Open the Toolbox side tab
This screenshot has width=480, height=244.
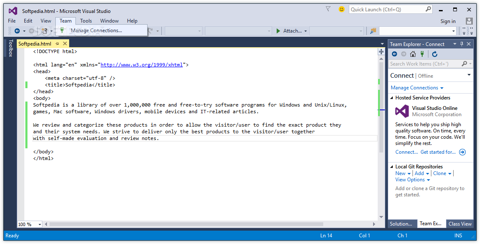pyautogui.click(x=10, y=48)
